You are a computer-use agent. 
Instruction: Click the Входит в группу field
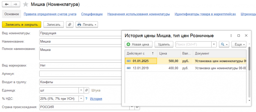[x=80, y=82]
